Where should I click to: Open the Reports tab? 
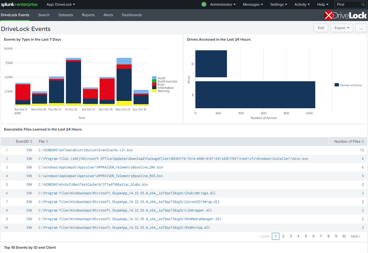click(x=88, y=15)
